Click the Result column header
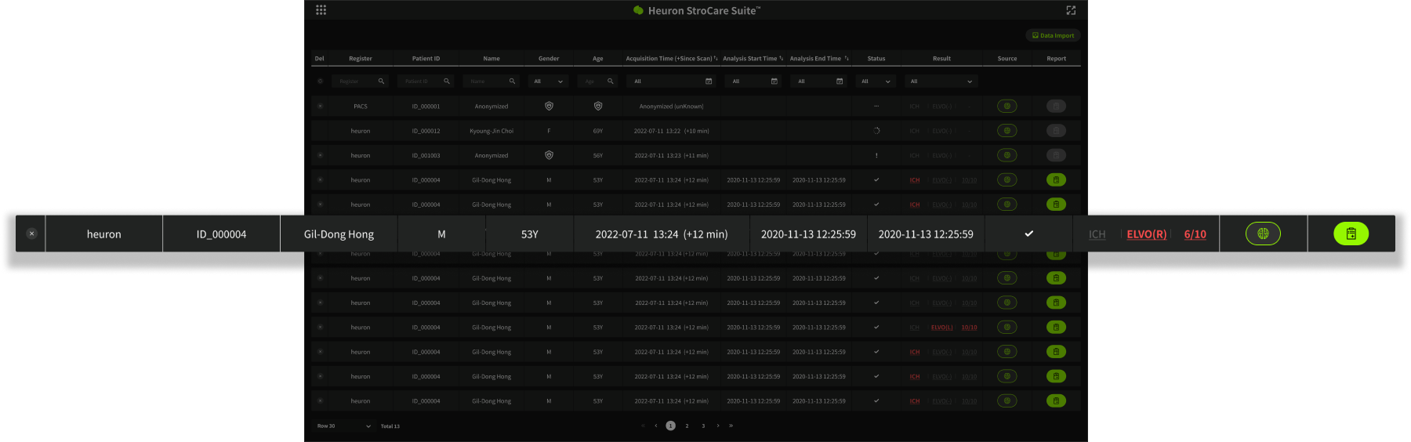1411x442 pixels. pos(941,58)
